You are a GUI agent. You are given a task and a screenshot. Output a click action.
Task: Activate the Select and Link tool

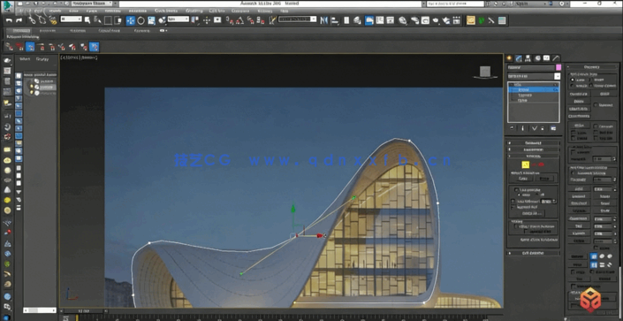pyautogui.click(x=32, y=20)
